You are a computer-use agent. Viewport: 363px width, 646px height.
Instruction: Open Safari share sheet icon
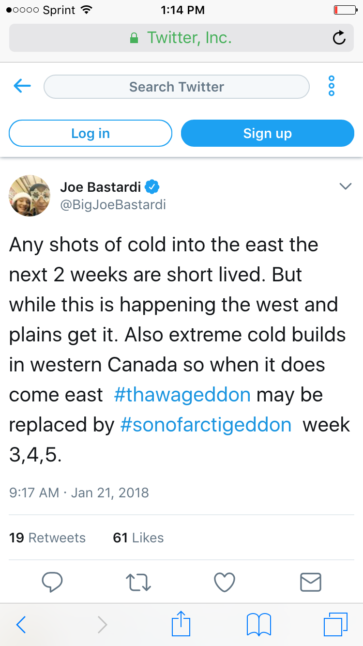[x=181, y=623]
